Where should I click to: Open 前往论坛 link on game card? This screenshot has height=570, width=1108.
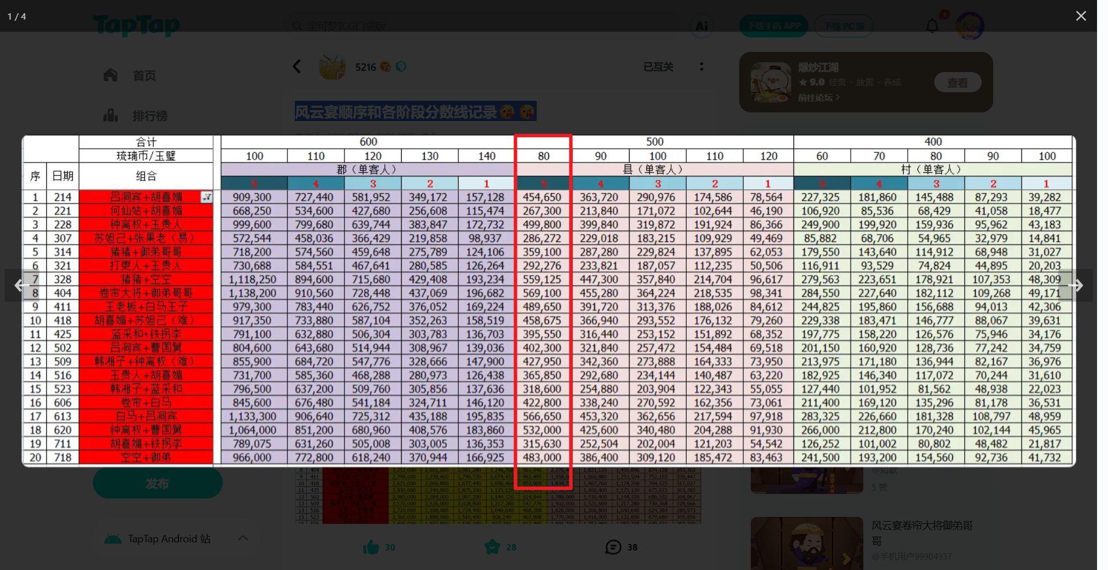tap(818, 98)
